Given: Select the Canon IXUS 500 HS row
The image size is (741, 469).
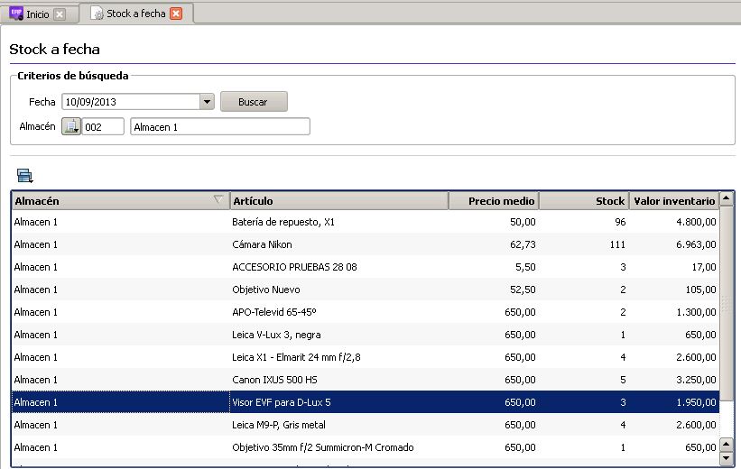Looking at the screenshot, I should pos(366,380).
